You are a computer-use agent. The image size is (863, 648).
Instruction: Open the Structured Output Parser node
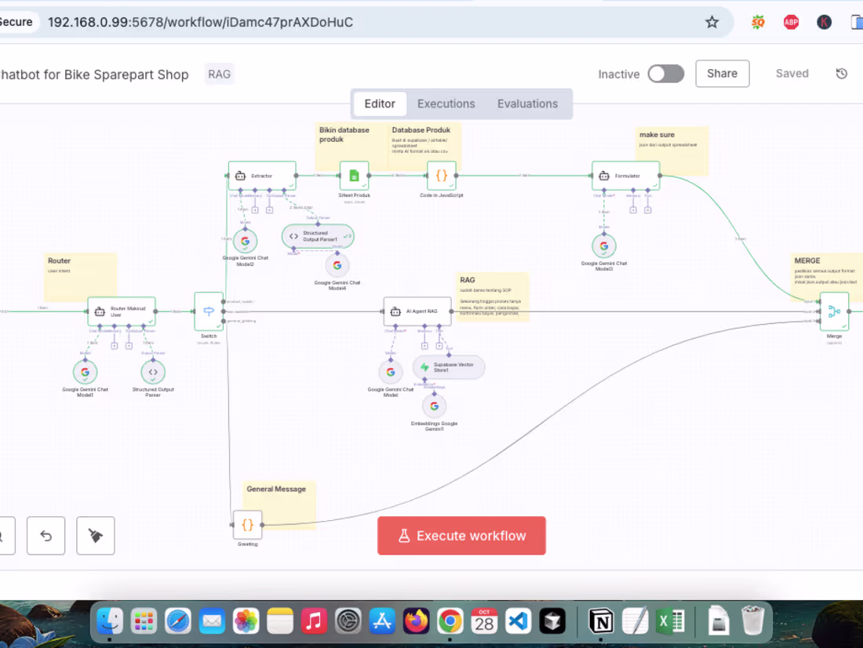153,372
